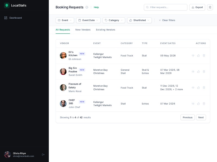Open the filter settings sliders icon
The width and height of the screenshot is (217, 162).
click(210, 7)
